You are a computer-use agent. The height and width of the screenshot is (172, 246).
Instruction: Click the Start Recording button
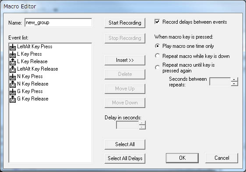point(125,23)
